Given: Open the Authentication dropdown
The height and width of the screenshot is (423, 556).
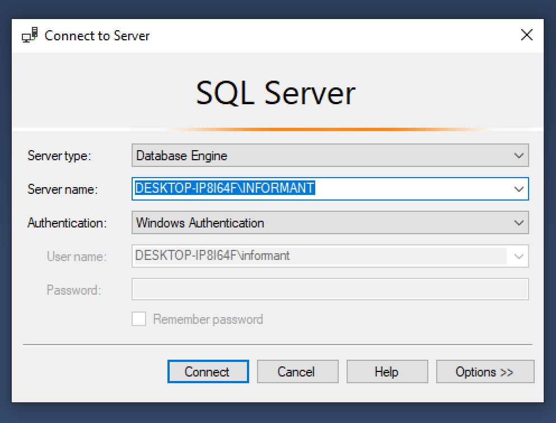Looking at the screenshot, I should (x=330, y=222).
